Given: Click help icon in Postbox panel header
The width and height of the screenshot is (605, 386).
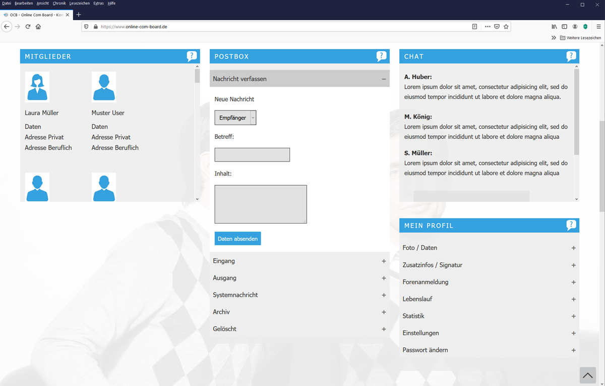Looking at the screenshot, I should tap(381, 56).
